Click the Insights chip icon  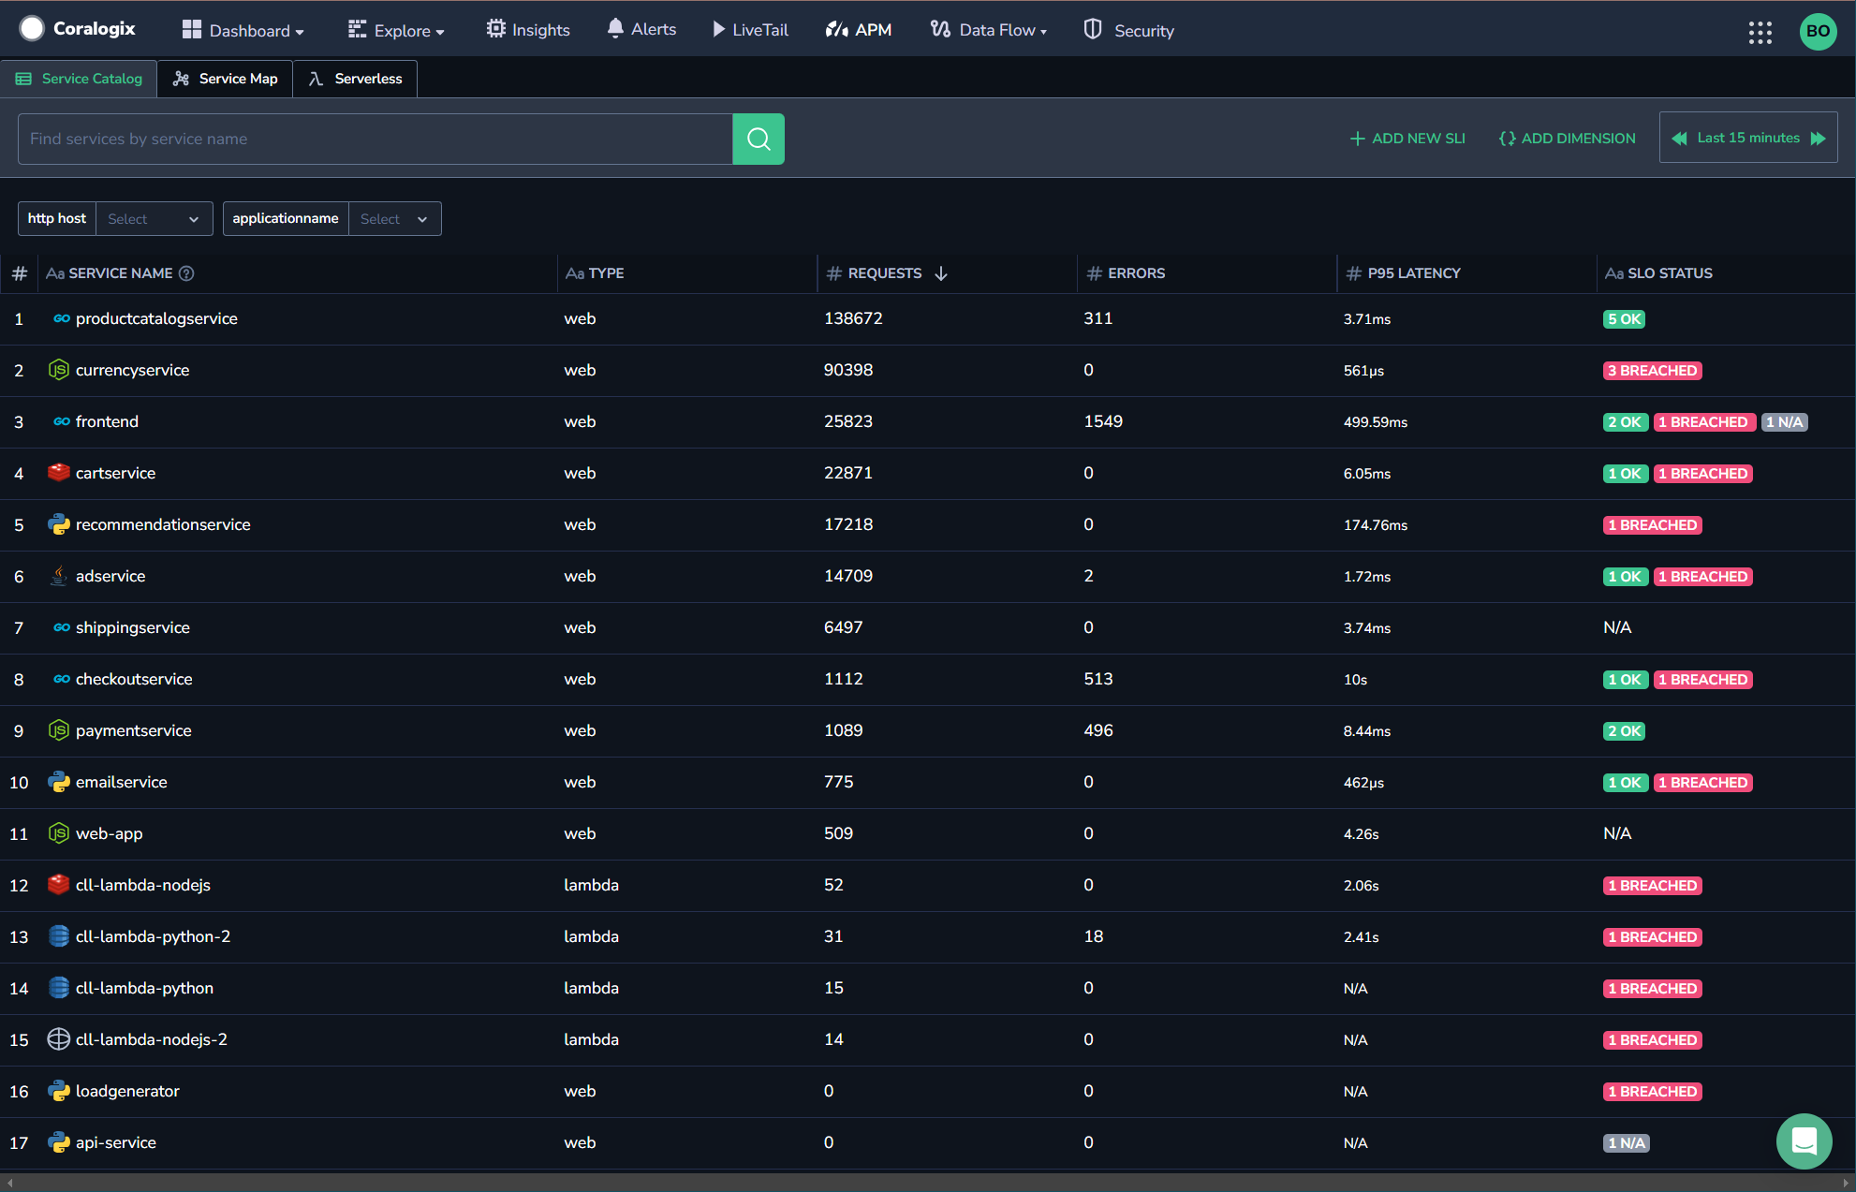(495, 29)
